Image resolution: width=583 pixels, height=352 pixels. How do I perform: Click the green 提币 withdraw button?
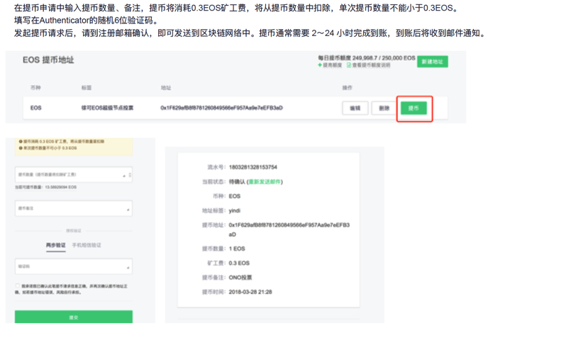click(413, 108)
